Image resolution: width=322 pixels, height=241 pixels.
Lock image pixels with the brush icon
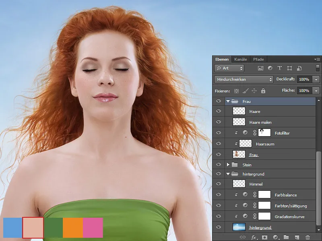(246, 91)
